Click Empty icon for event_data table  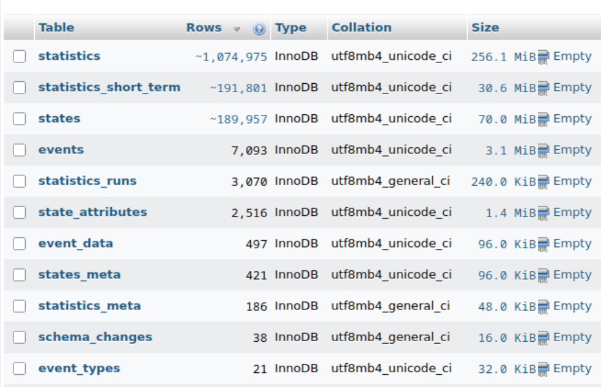[x=544, y=244]
